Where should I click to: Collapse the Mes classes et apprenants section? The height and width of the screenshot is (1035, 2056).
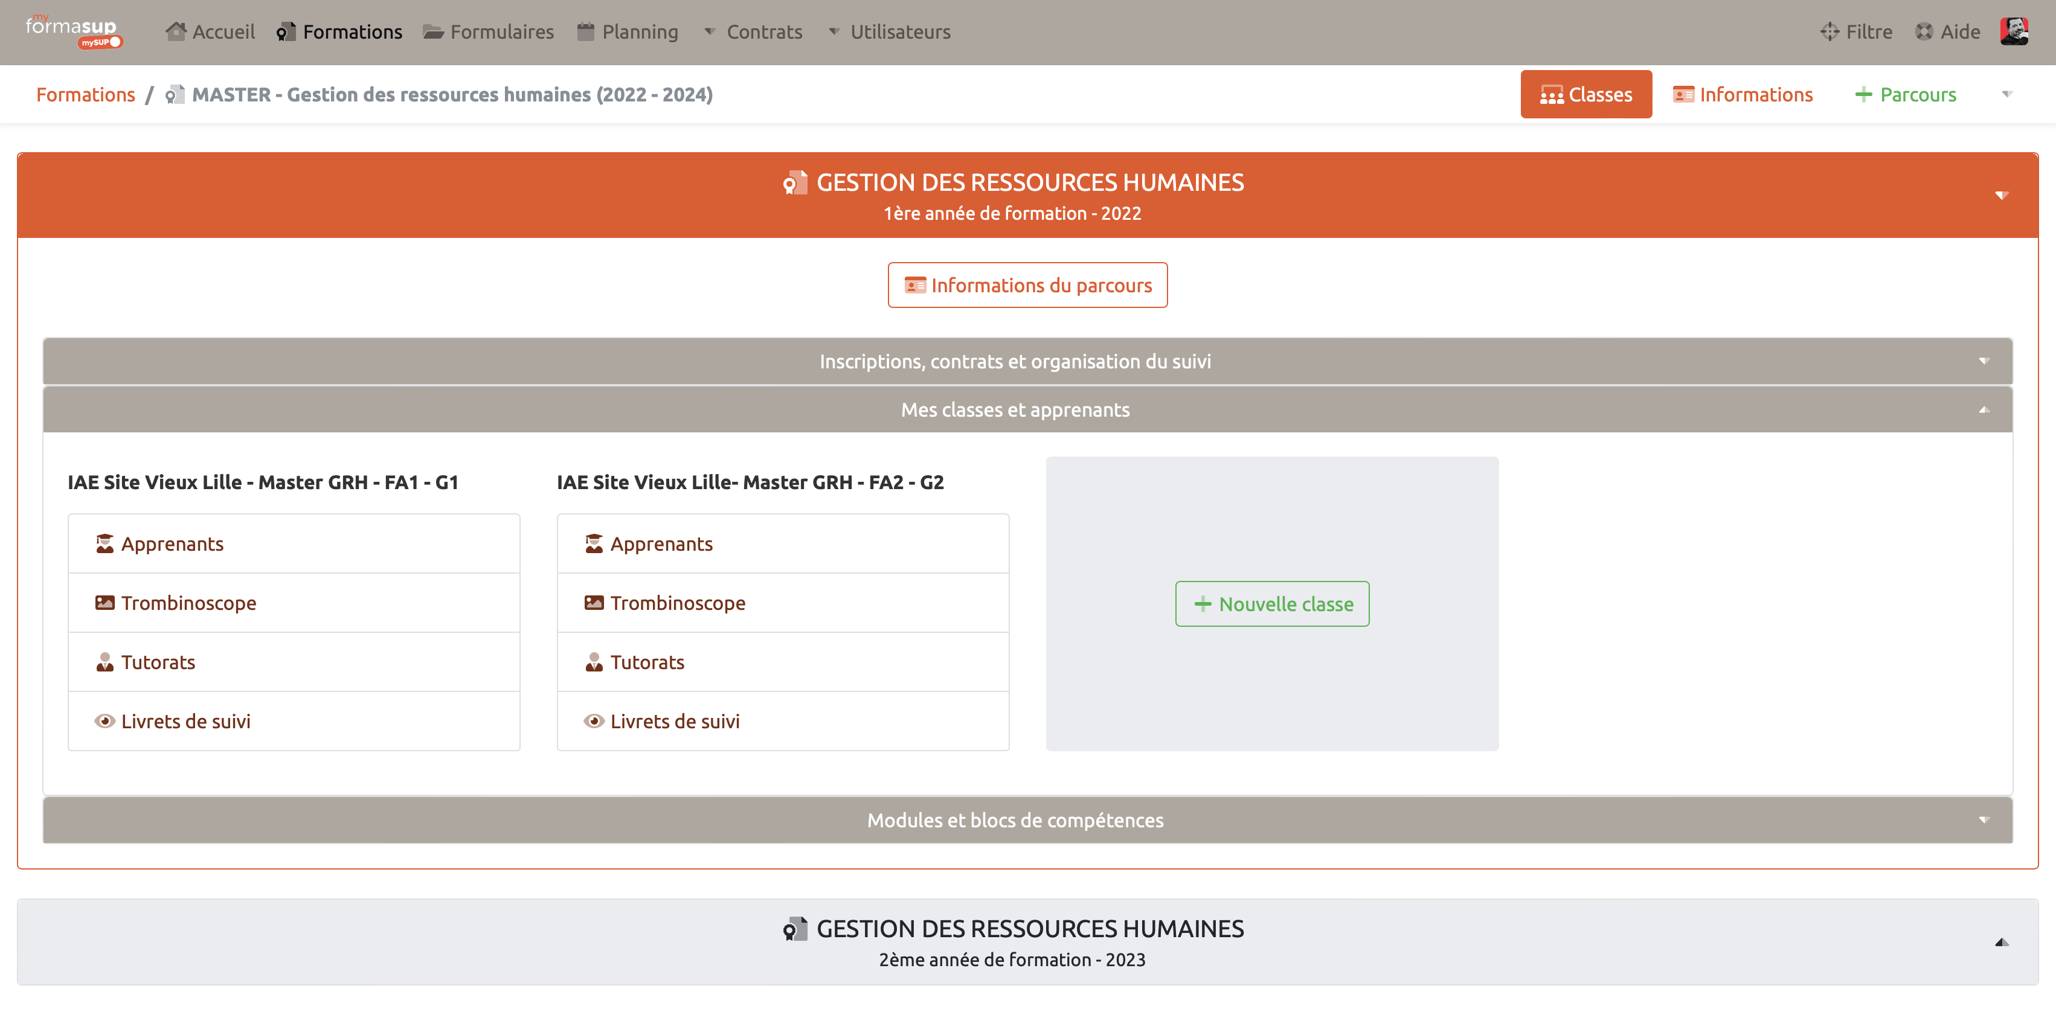[1016, 409]
